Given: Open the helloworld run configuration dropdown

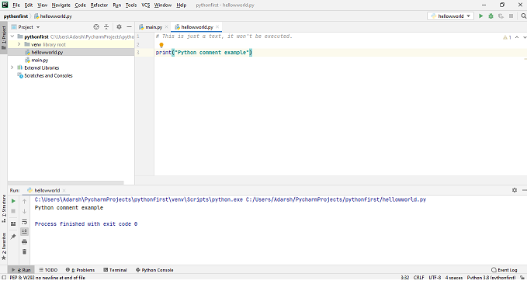Looking at the screenshot, I should click(450, 16).
